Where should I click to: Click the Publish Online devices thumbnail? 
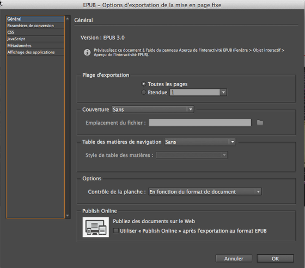[x=96, y=227]
